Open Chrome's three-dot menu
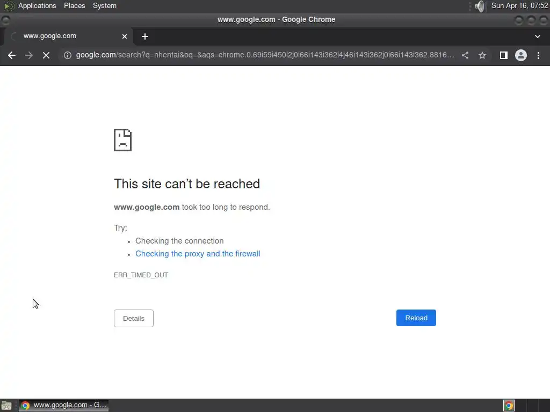 point(538,55)
